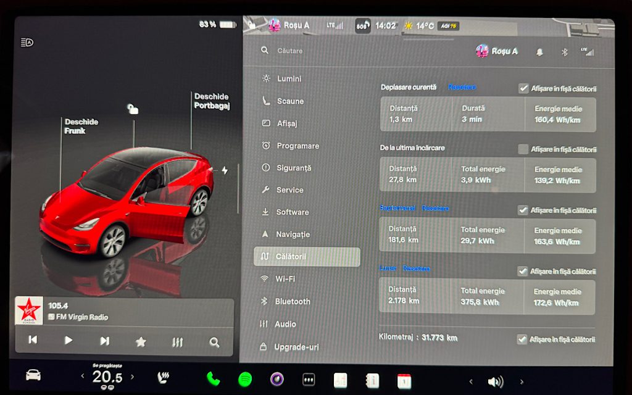
Task: Uncheck trip card display for Deplasare curentă
Action: 523,88
